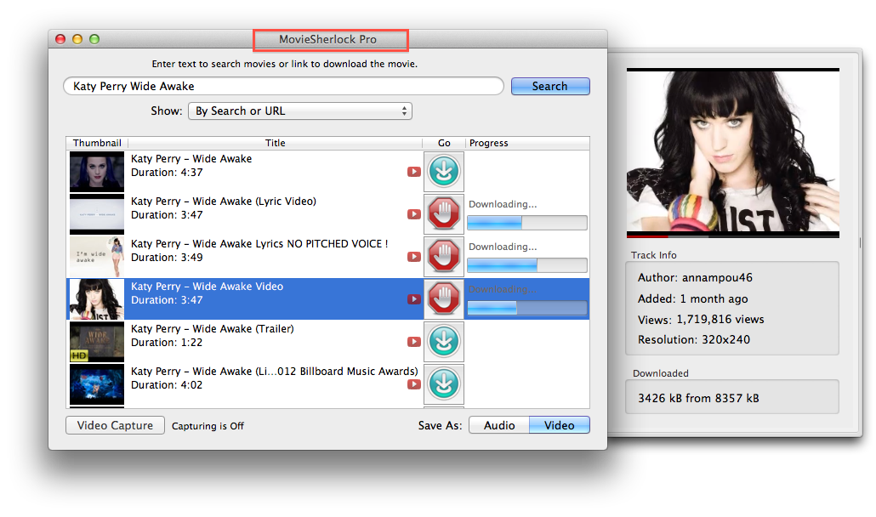This screenshot has height=517, width=876.
Task: Click the Search button
Action: tap(550, 86)
